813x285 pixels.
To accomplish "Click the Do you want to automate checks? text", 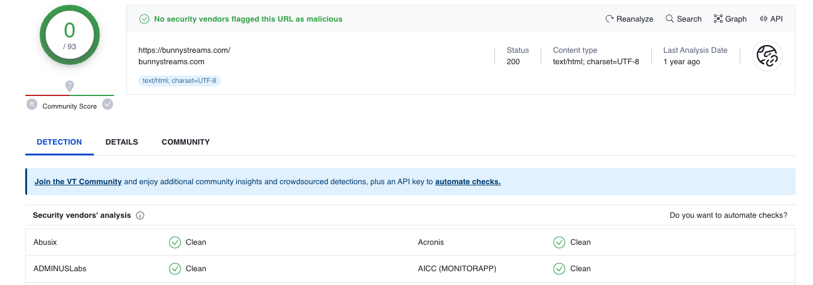I will [x=728, y=215].
